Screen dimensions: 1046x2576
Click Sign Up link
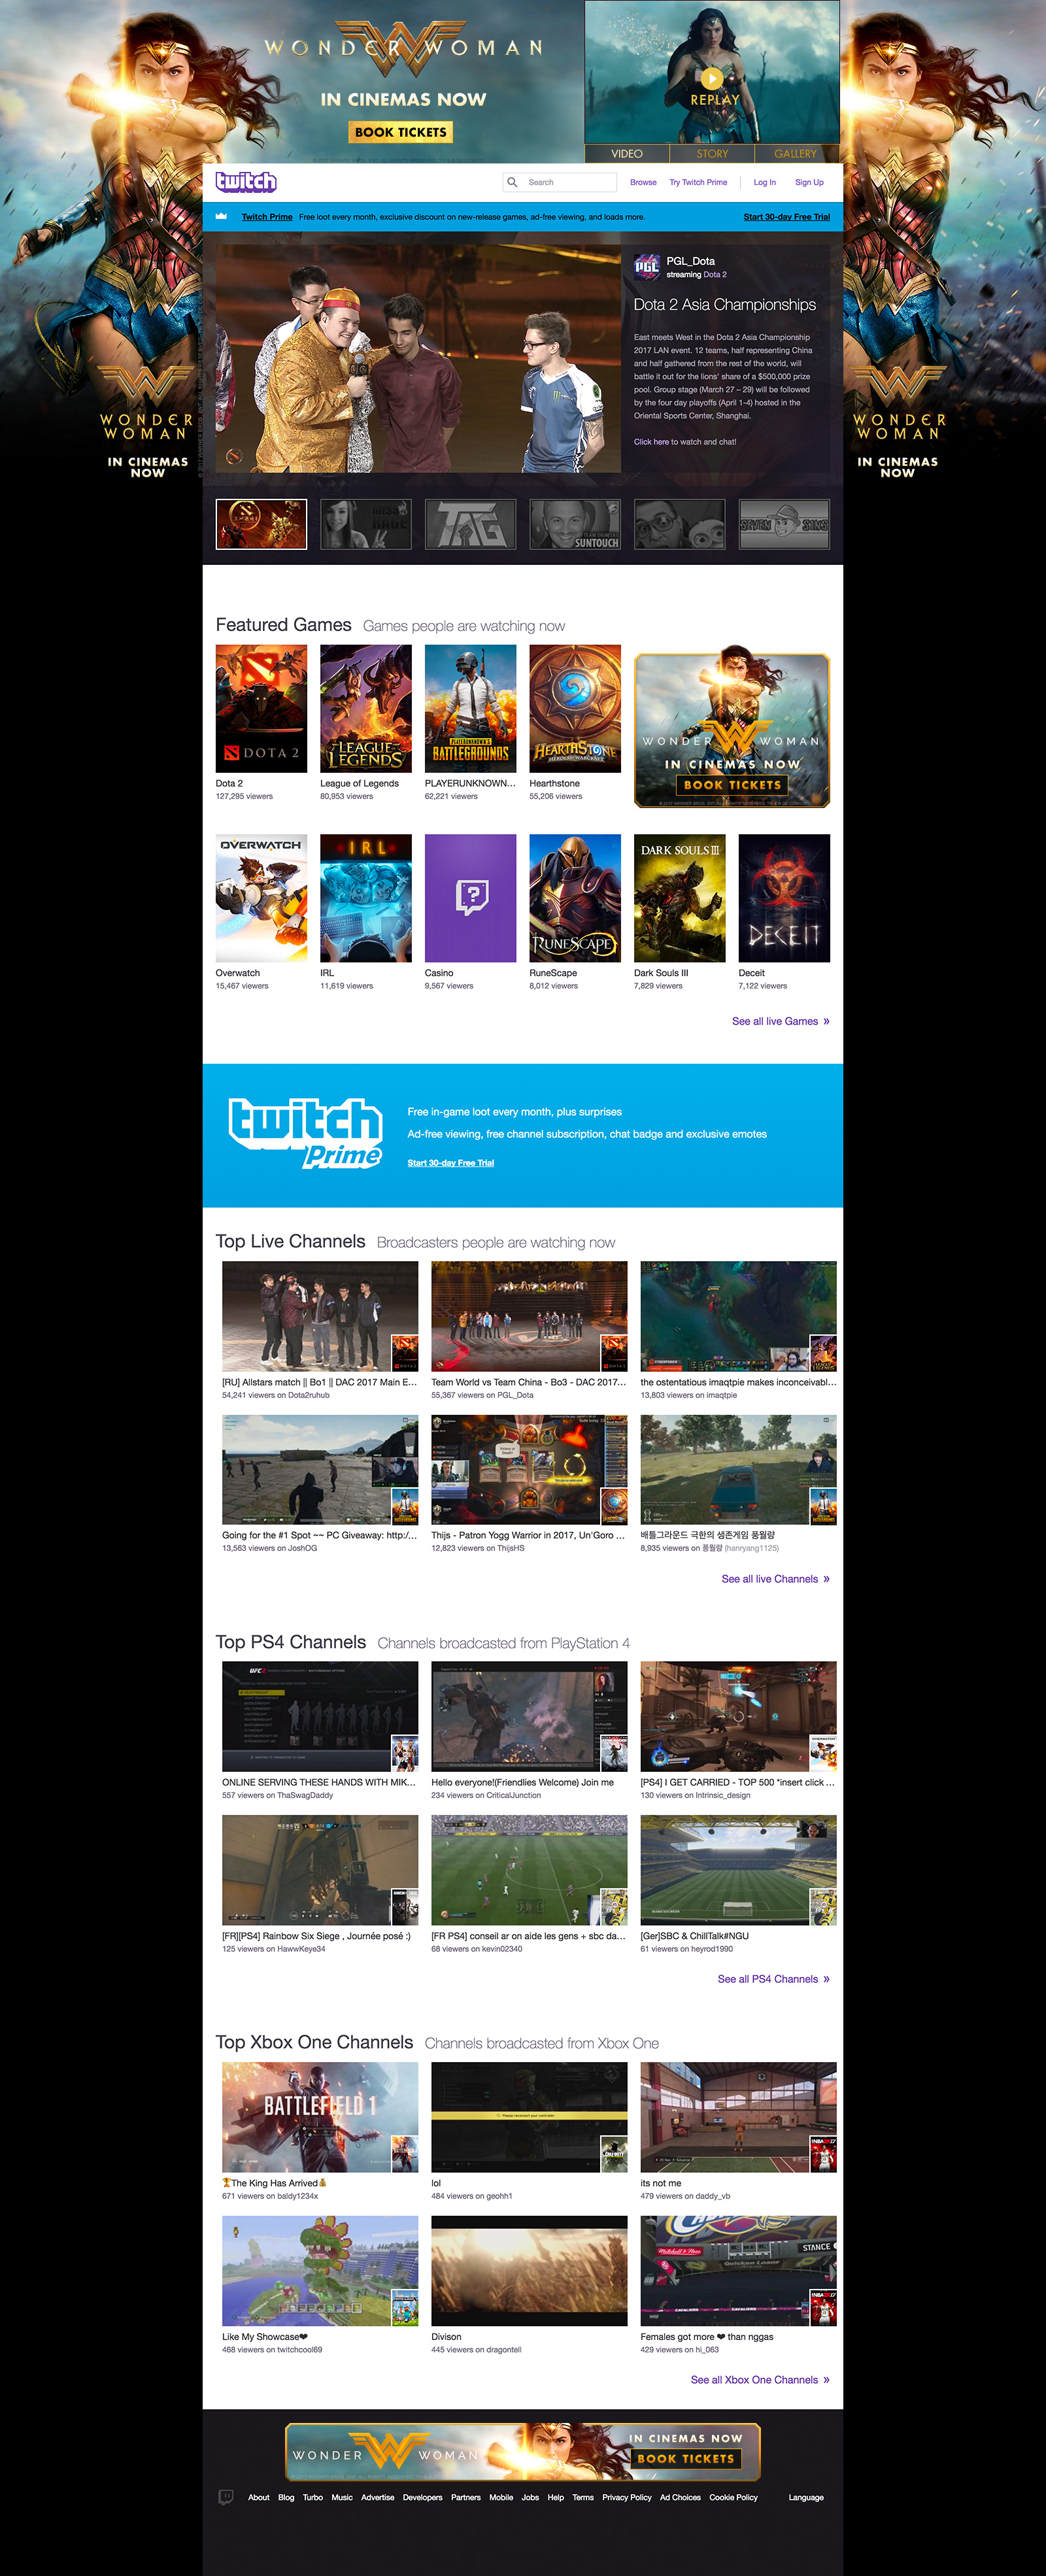pos(809,182)
